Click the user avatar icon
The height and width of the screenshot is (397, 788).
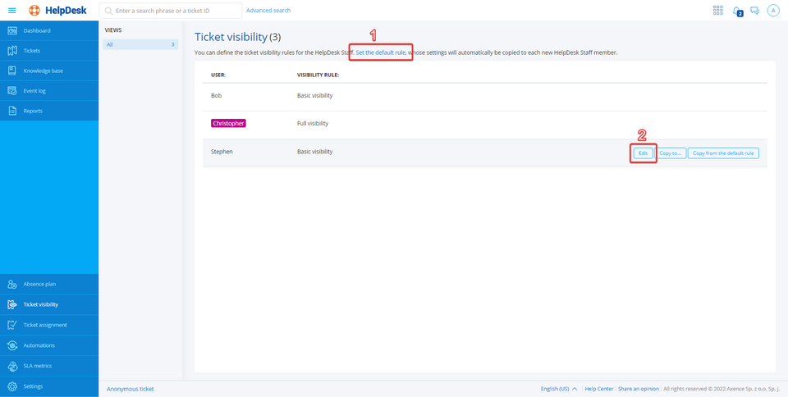coord(772,11)
